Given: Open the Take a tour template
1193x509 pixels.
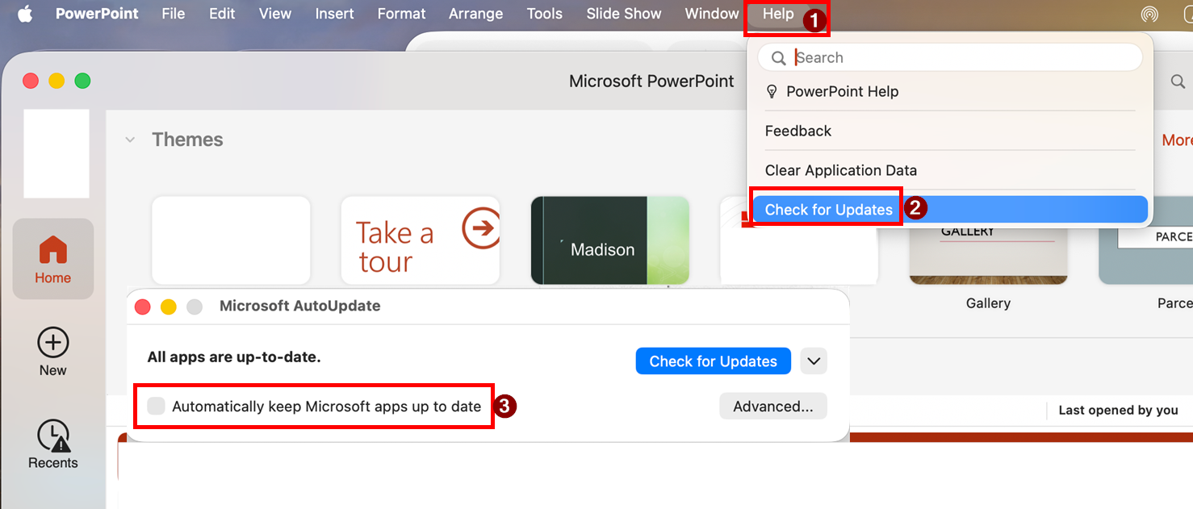Looking at the screenshot, I should [x=421, y=240].
